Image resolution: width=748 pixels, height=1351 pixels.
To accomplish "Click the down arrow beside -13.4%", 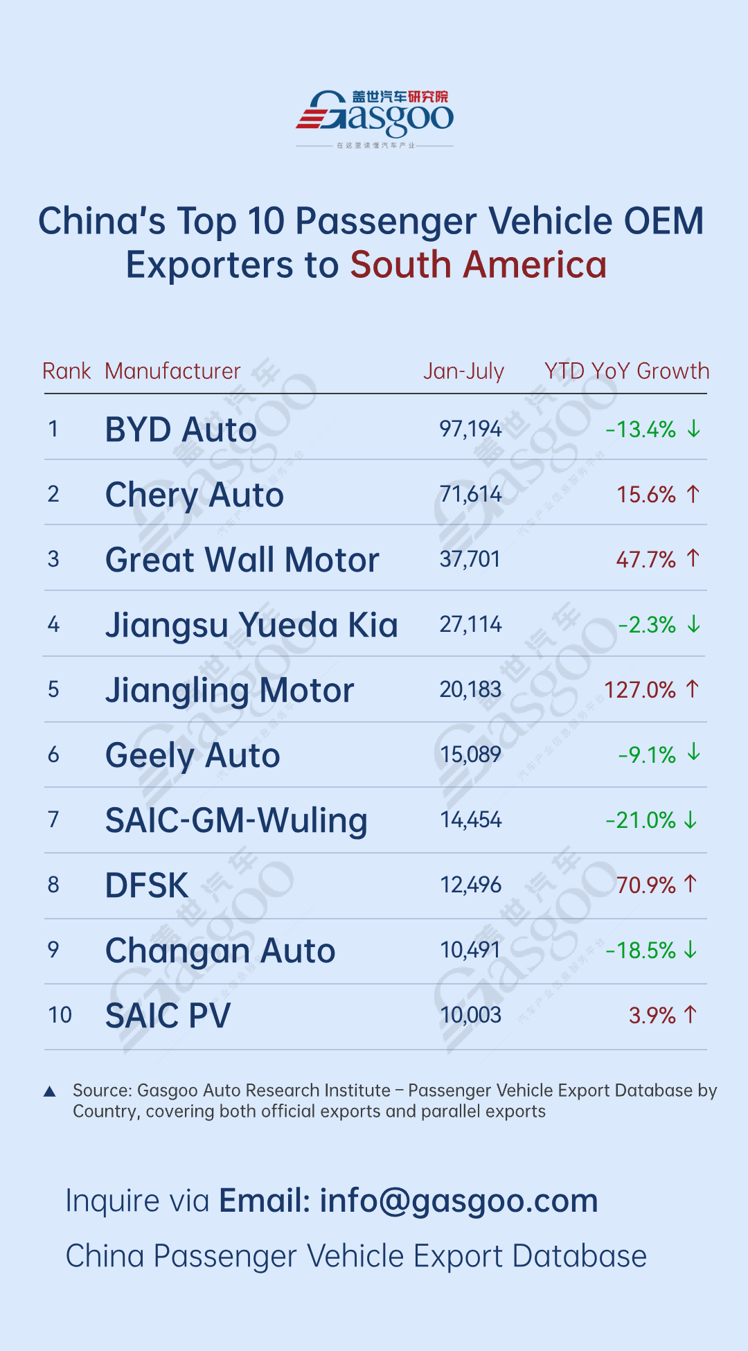I will pyautogui.click(x=693, y=430).
